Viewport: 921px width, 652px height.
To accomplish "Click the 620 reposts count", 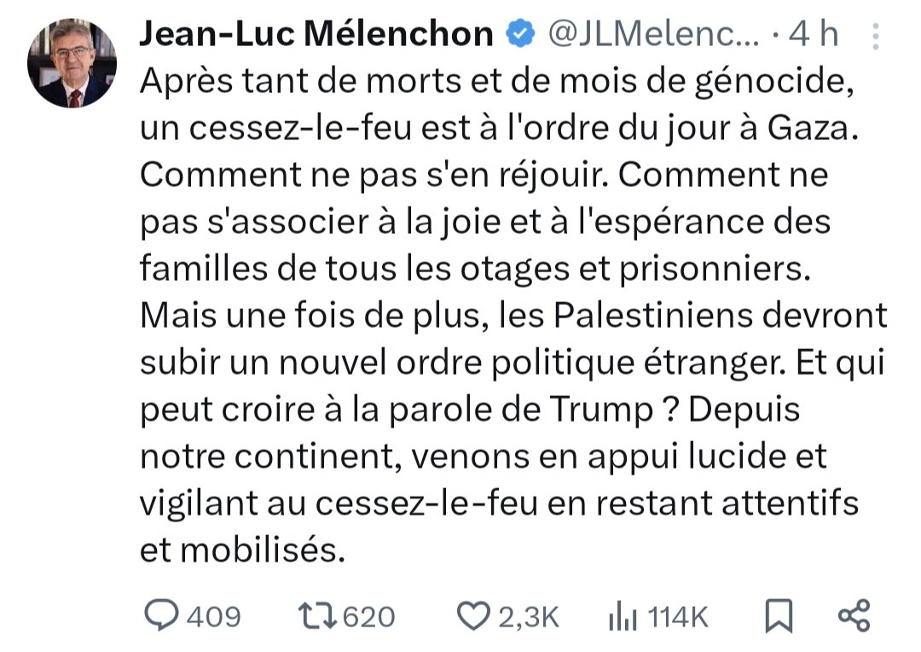I will pyautogui.click(x=368, y=616).
